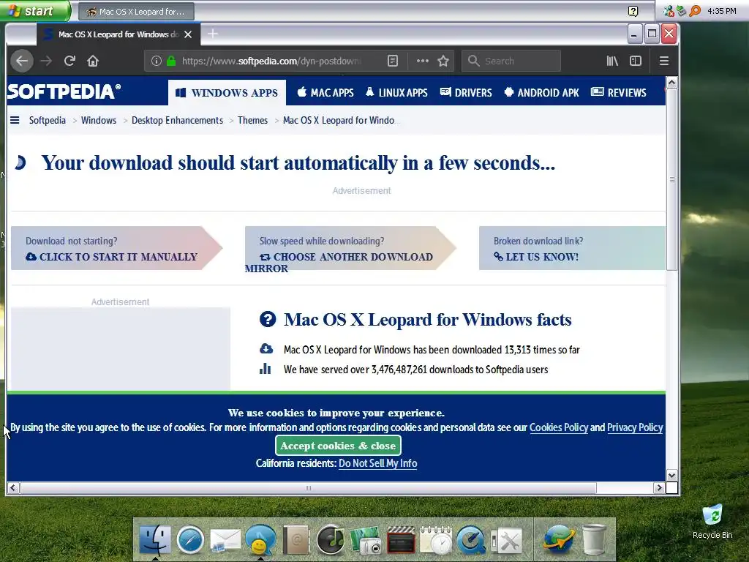Go to the browser home page icon
This screenshot has width=749, height=562.
click(93, 61)
